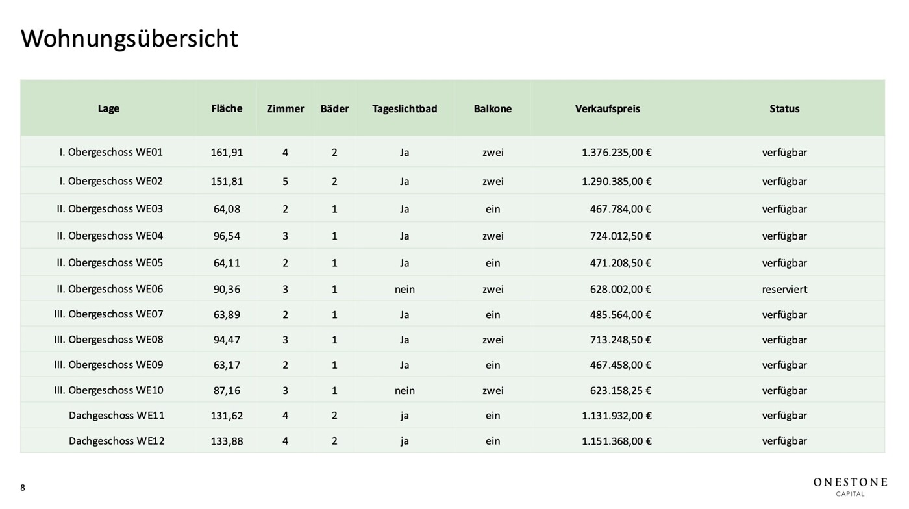The height and width of the screenshot is (509, 909).
Task: Click the I. Obergeschoss WE01 cell
Action: [x=111, y=152]
